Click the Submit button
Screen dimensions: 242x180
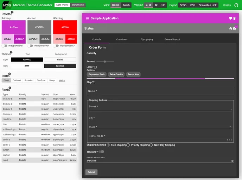pos(91,172)
